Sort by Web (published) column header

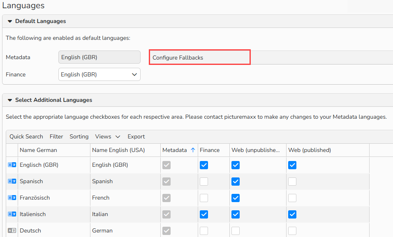click(328, 150)
